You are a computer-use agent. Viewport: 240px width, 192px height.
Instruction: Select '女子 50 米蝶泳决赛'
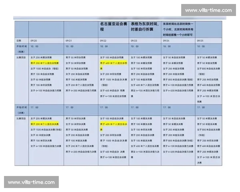[x=207, y=119]
